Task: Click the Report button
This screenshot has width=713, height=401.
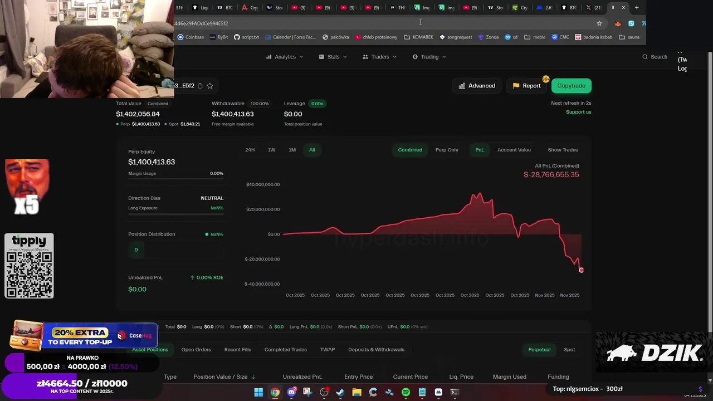Action: click(527, 86)
